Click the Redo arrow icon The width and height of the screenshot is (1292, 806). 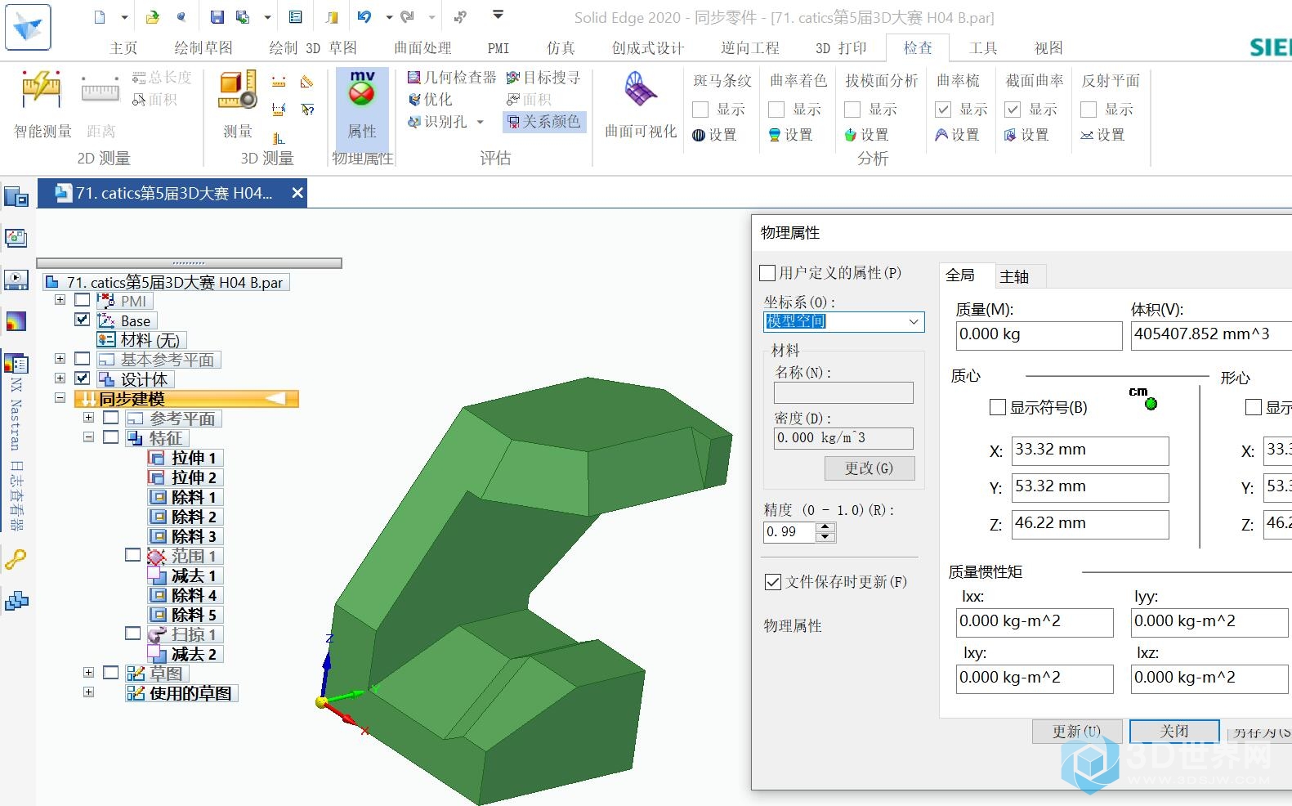(407, 16)
